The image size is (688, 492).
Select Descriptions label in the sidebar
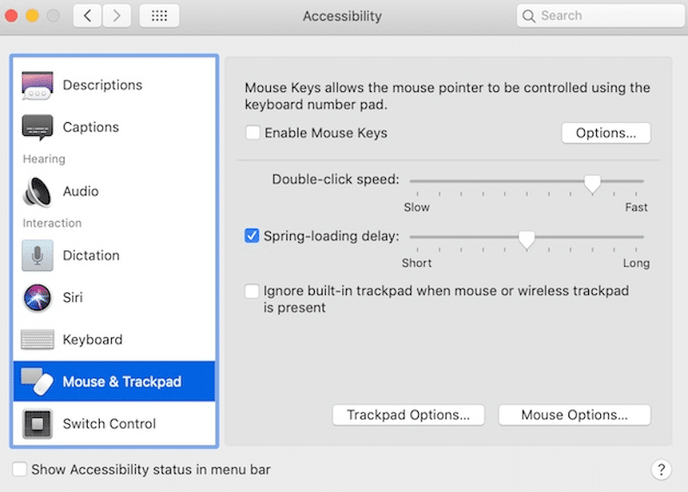click(102, 85)
